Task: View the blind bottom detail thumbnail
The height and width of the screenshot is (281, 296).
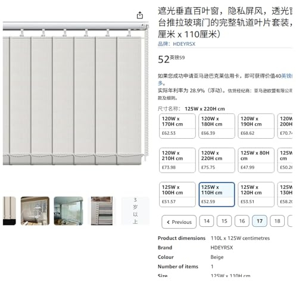Action: pos(9,211)
